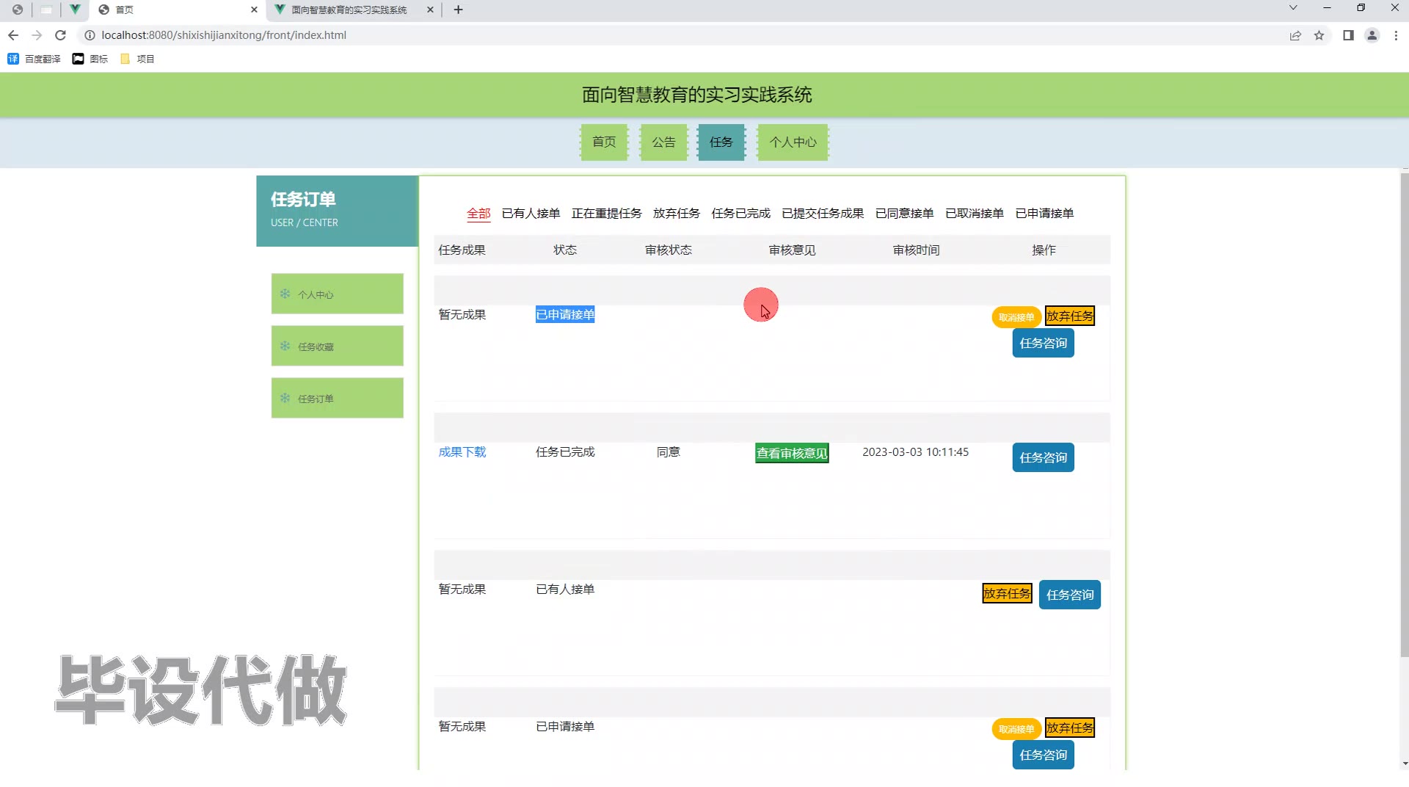Open 个人中心 in the top navigation
Image resolution: width=1409 pixels, height=787 pixels.
point(793,142)
